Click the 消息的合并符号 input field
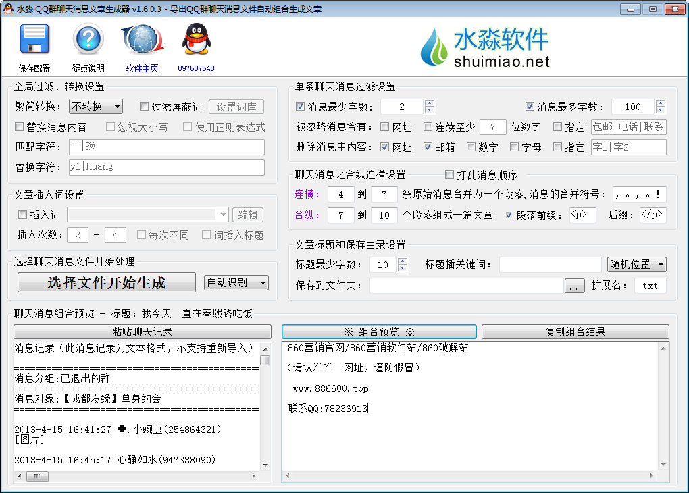Screen dimensions: 689x493 (639, 194)
